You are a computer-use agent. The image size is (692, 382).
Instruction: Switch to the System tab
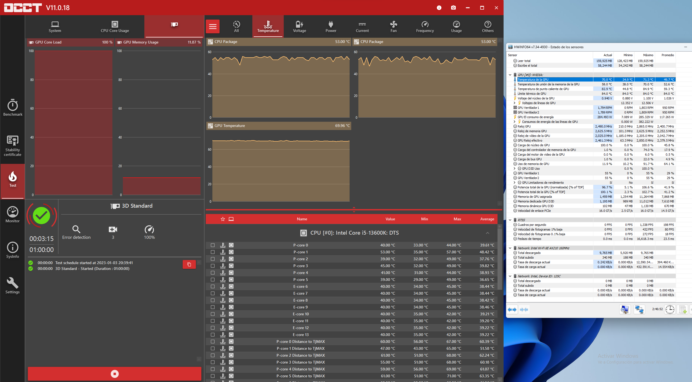tap(55, 27)
